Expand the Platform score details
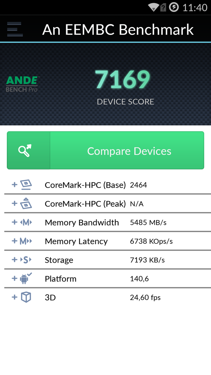The height and width of the screenshot is (375, 211). point(14,278)
